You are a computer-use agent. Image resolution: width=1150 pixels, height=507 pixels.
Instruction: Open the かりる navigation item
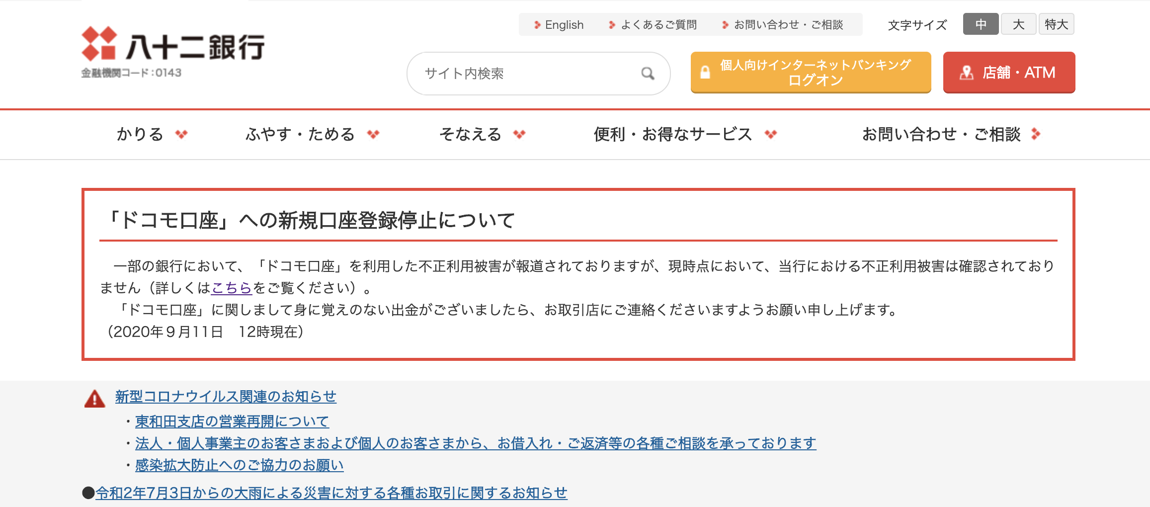tap(140, 134)
